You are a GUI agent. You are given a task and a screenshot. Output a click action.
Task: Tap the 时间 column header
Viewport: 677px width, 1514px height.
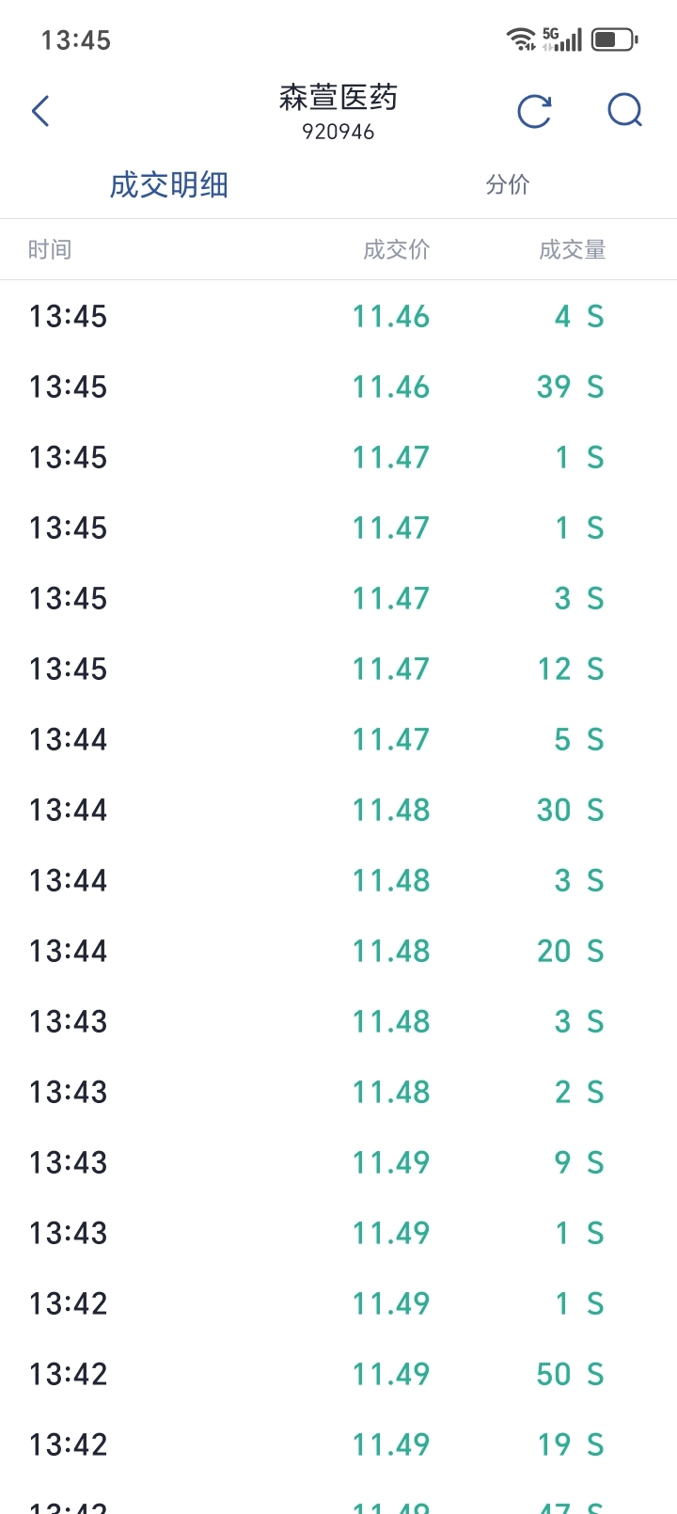click(x=50, y=249)
